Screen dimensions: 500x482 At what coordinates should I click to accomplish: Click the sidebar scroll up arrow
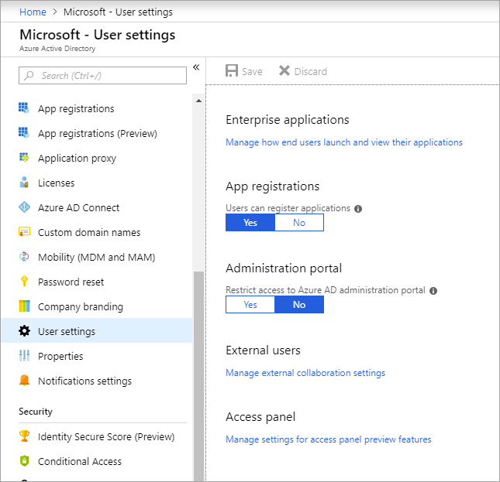tap(198, 101)
